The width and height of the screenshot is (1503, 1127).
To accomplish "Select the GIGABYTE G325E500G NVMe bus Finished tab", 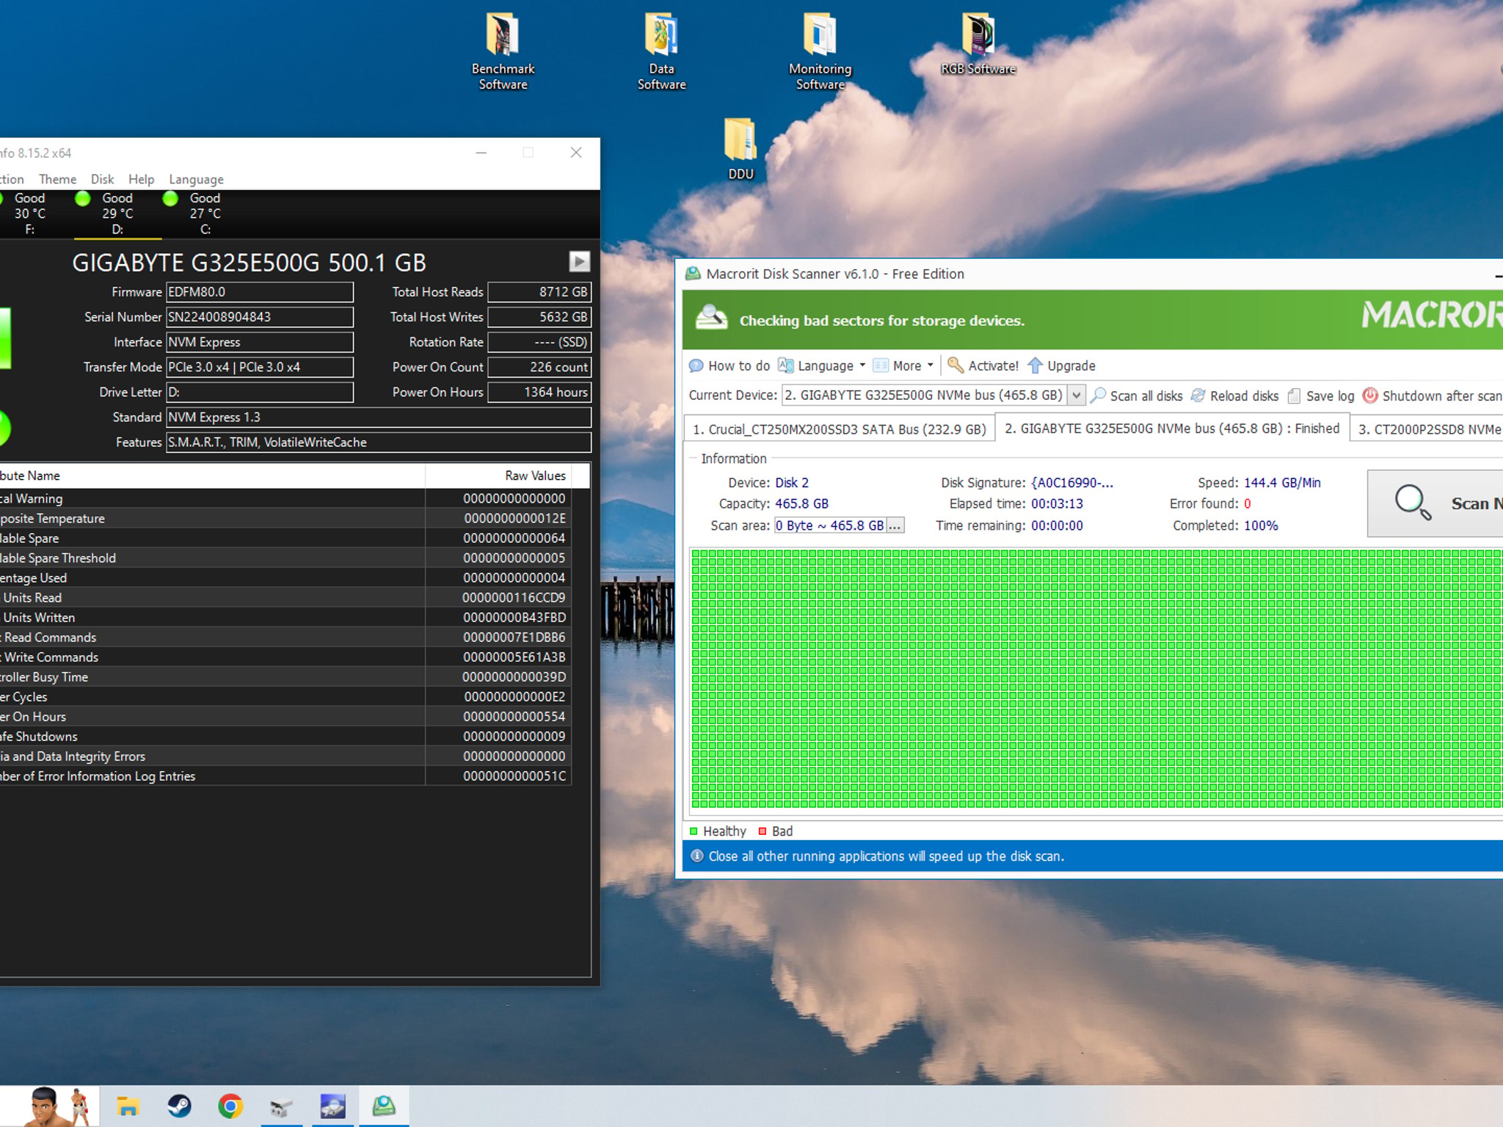I will 1172,428.
